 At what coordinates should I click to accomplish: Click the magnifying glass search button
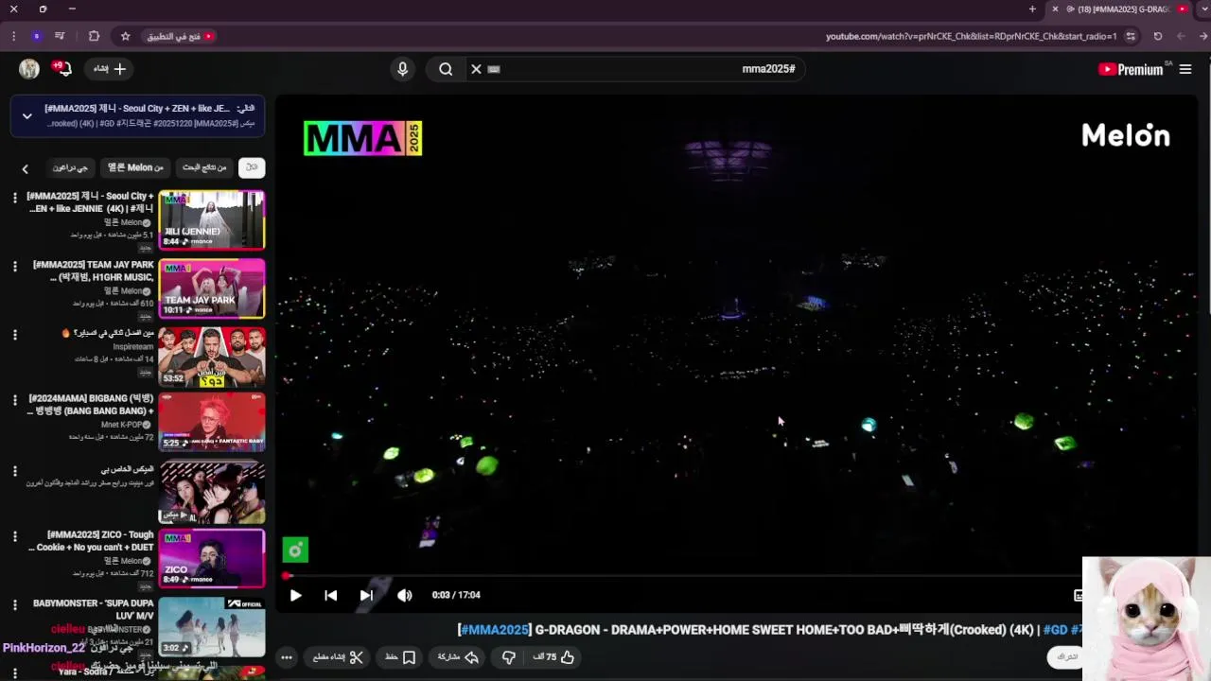click(x=446, y=69)
